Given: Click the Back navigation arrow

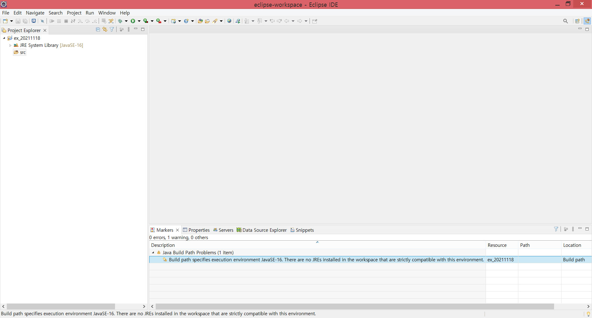Looking at the screenshot, I should tap(287, 21).
